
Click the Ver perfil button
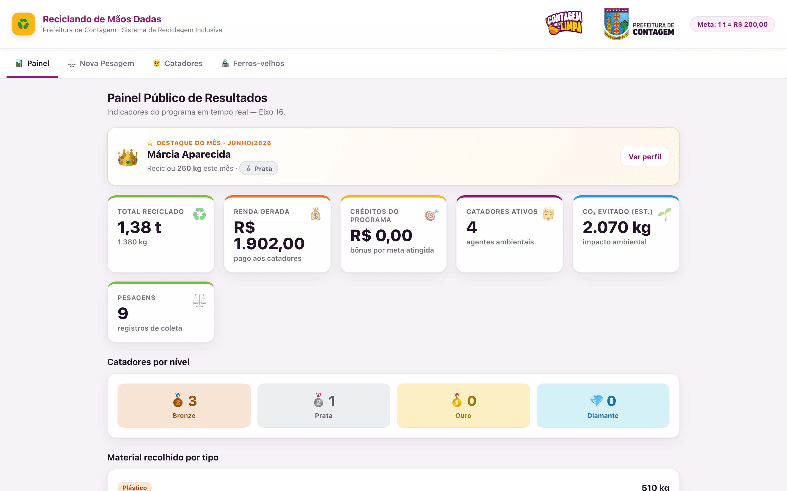pos(645,157)
